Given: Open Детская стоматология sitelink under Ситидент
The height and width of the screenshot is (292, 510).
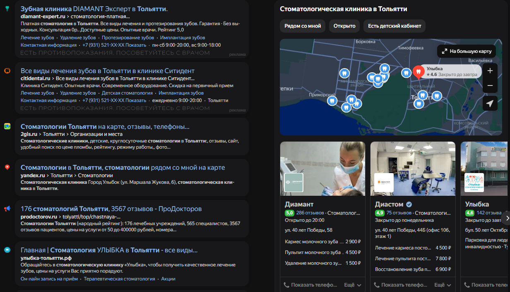Looking at the screenshot, I should click(x=127, y=93).
